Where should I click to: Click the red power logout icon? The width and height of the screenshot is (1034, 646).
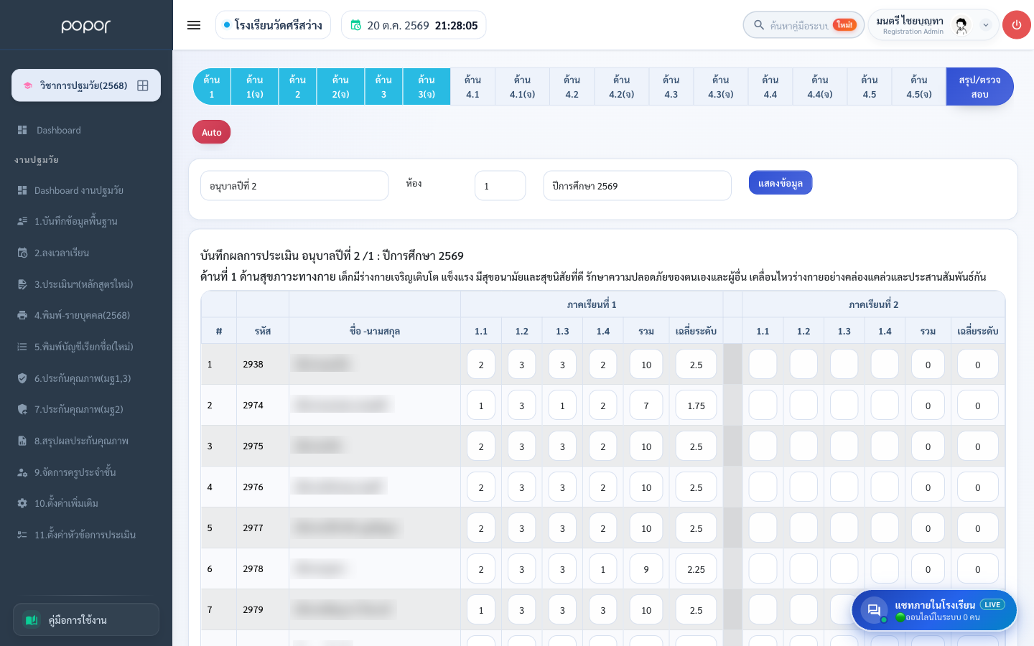(x=1016, y=25)
